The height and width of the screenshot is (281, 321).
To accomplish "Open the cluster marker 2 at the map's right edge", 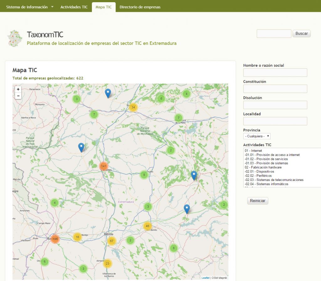I will coord(224,204).
